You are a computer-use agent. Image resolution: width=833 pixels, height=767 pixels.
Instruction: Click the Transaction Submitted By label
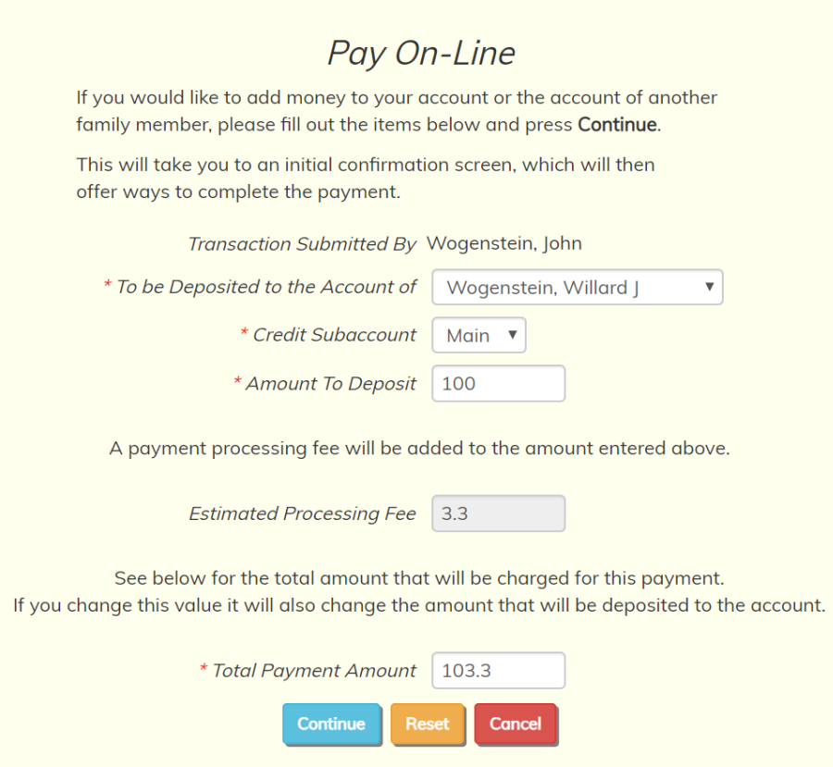pyautogui.click(x=303, y=244)
